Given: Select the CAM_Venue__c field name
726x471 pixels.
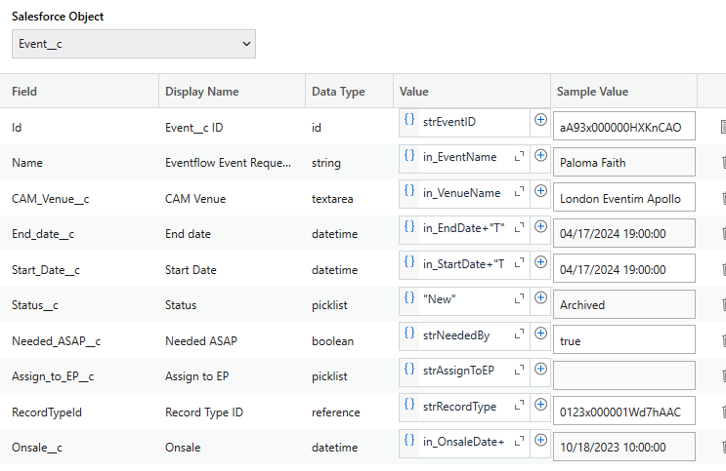Looking at the screenshot, I should pos(51,199).
